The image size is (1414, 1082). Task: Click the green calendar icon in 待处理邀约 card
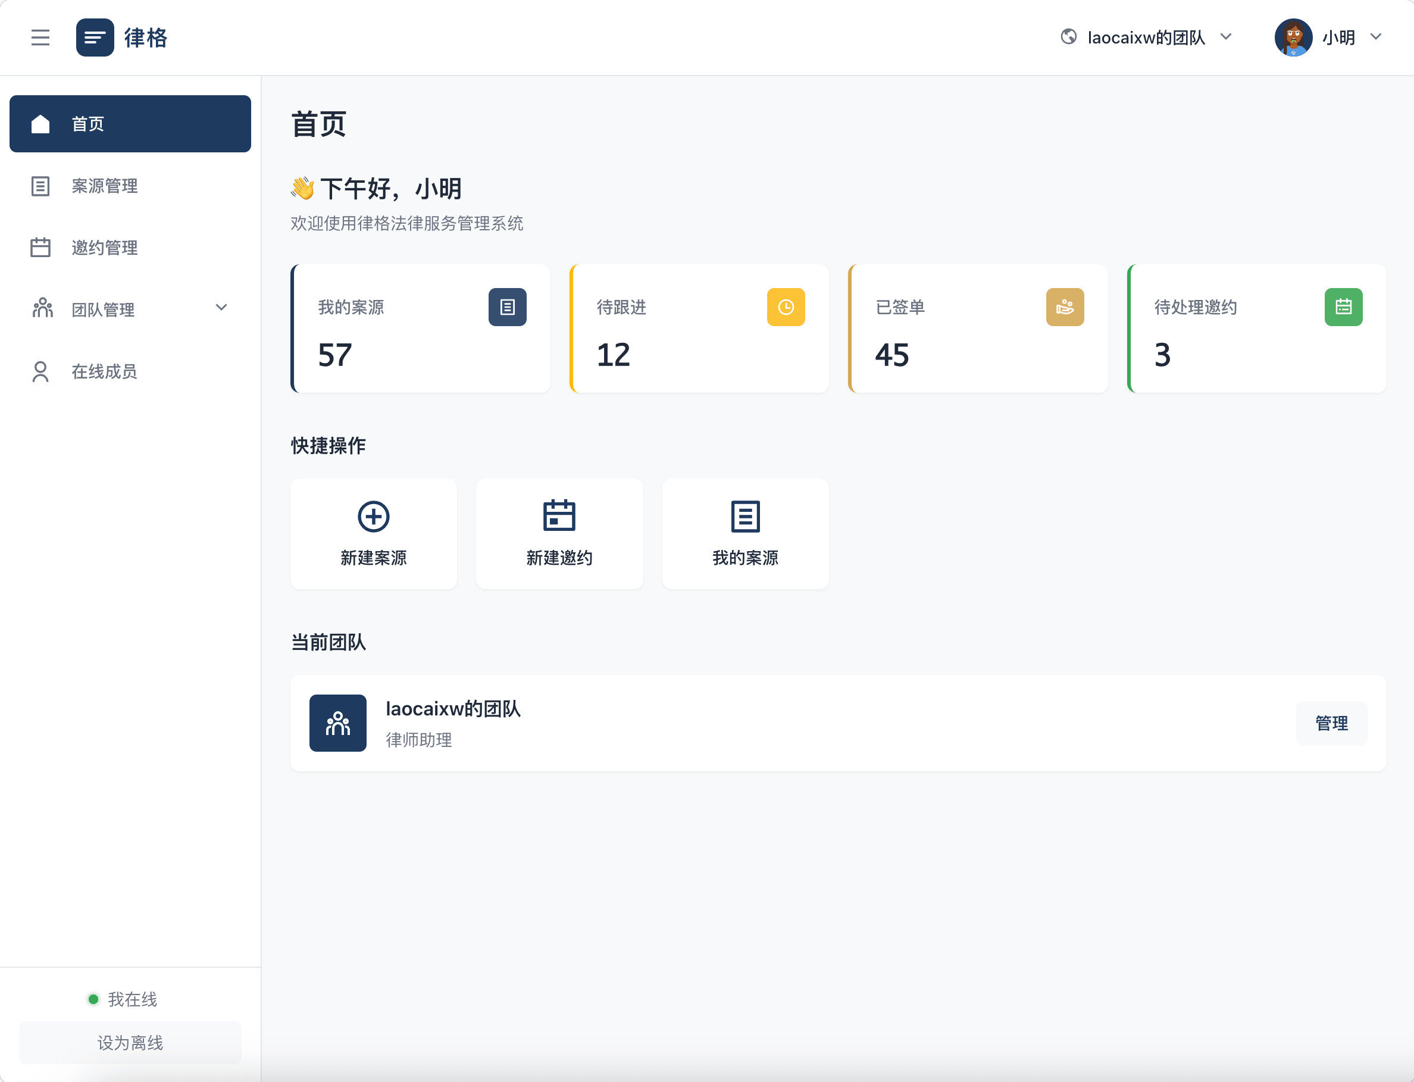[1343, 307]
